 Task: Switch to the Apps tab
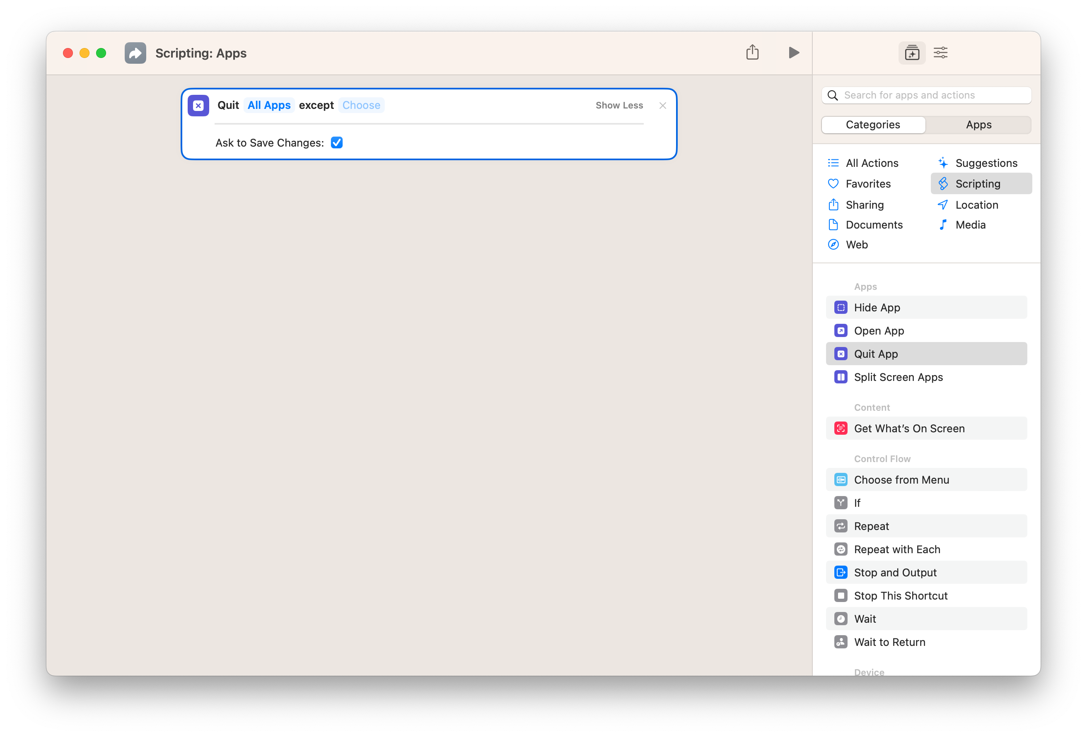[x=978, y=124]
